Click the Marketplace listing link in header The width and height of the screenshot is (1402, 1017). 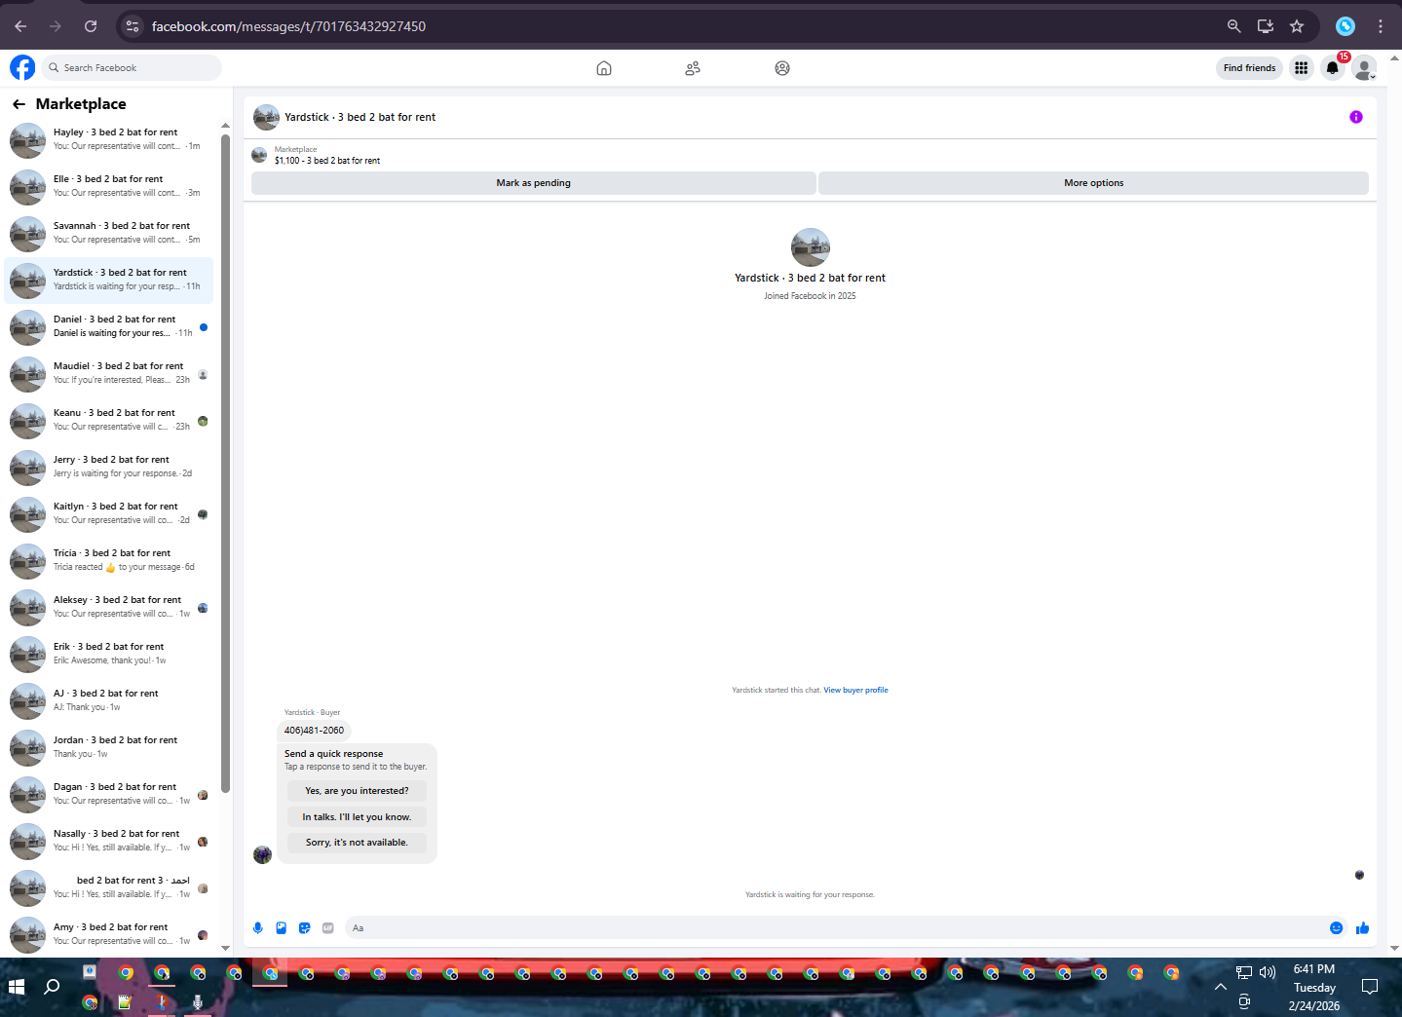[x=327, y=161]
